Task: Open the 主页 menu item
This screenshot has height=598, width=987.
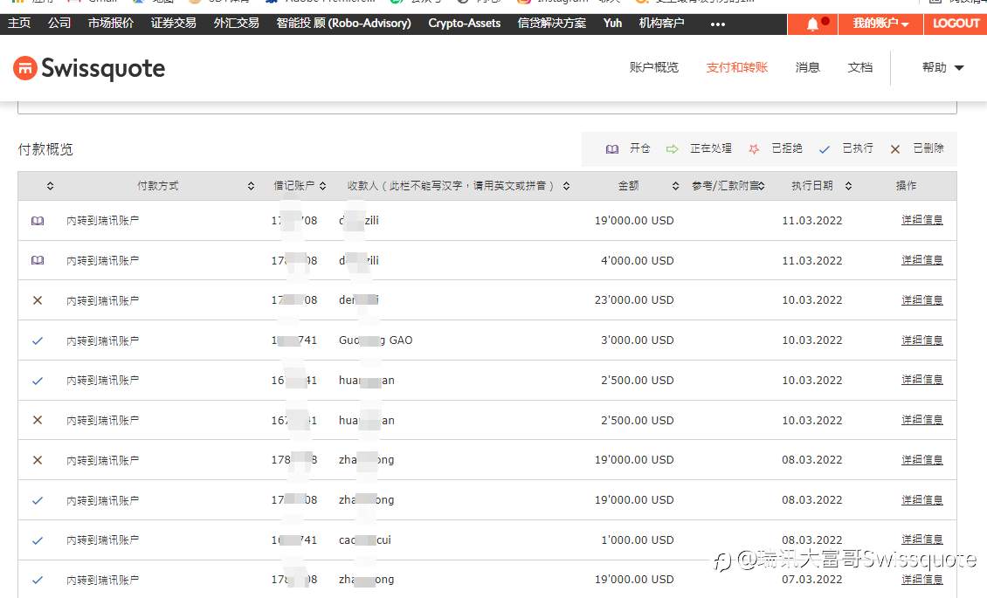Action: click(19, 24)
